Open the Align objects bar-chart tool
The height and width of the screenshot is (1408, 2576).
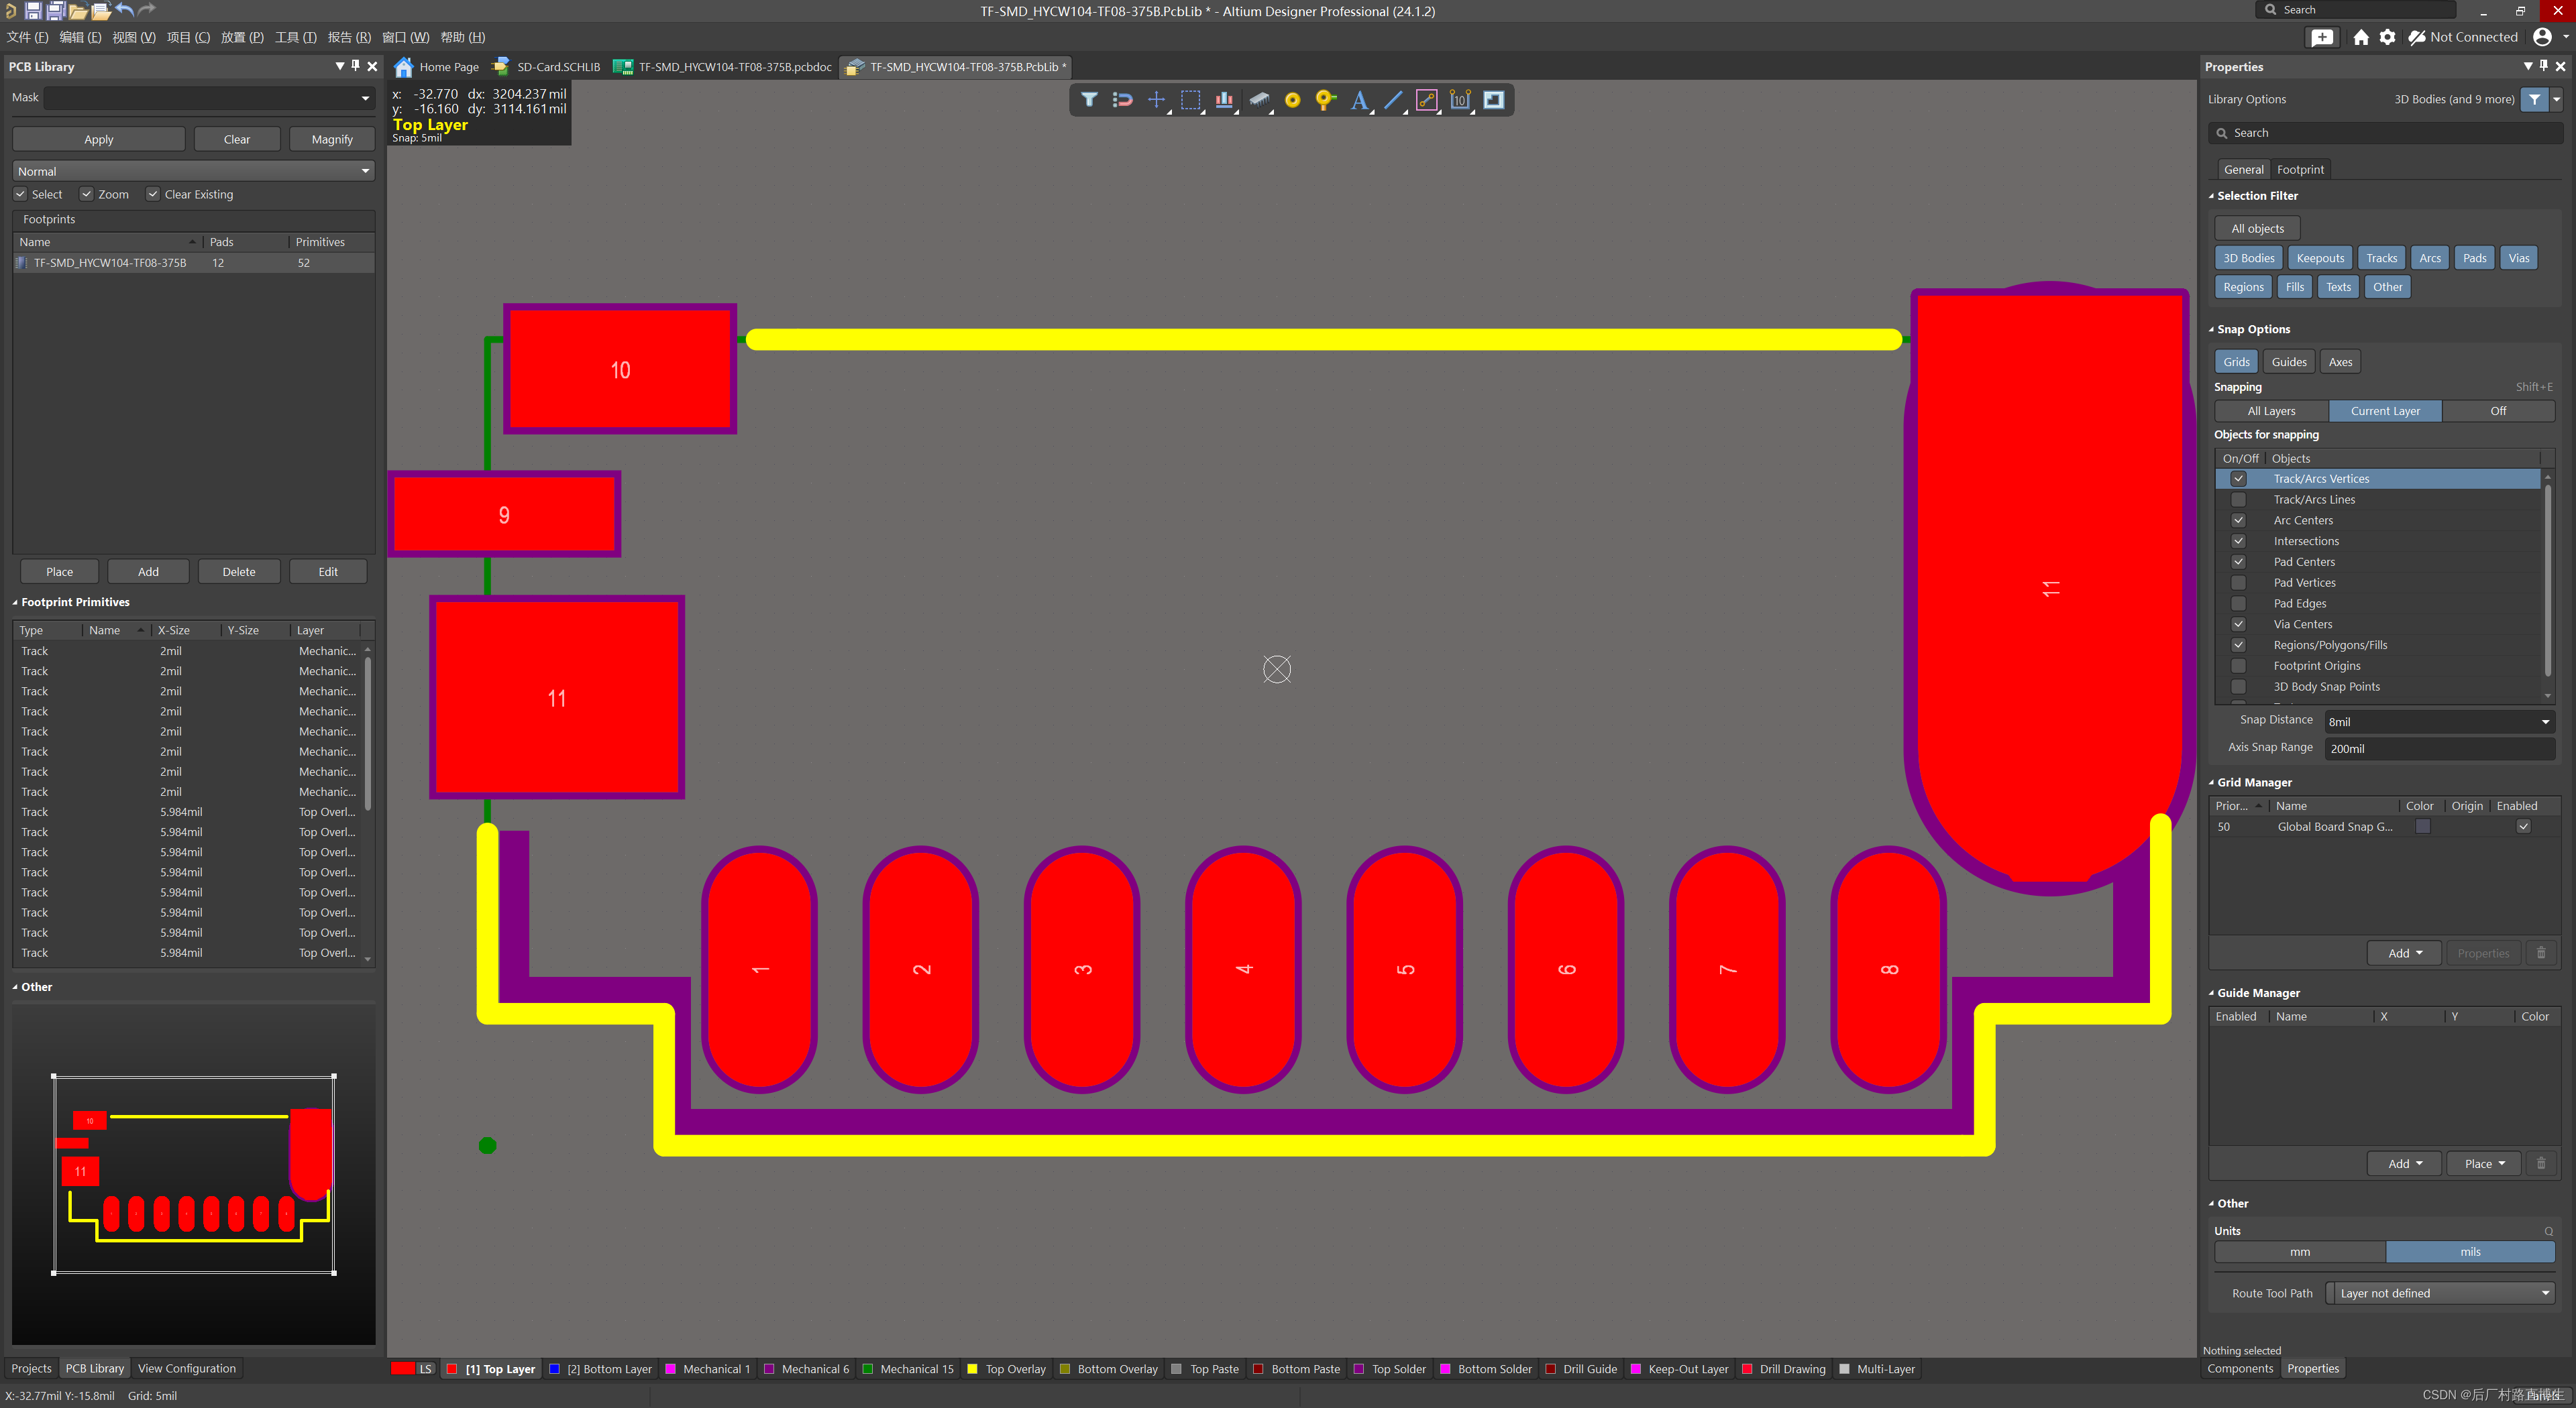point(1224,100)
